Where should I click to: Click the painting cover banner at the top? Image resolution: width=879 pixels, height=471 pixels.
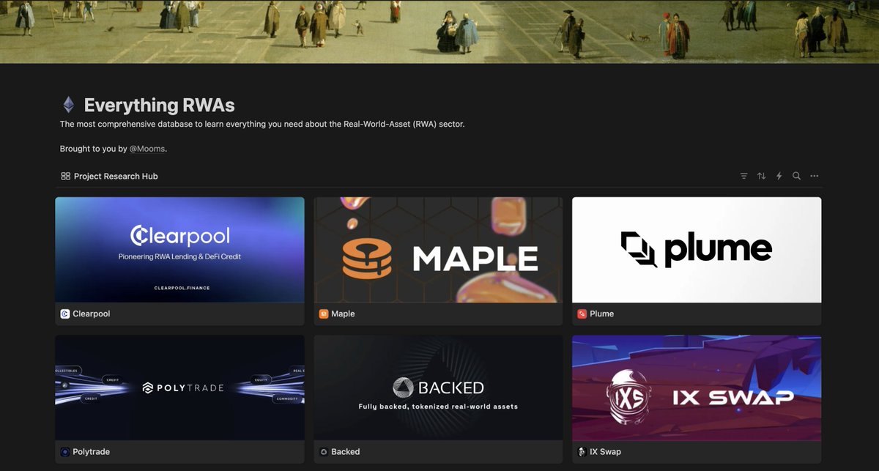439,31
